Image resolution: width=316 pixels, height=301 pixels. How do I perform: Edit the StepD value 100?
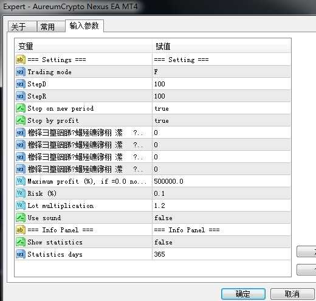click(x=221, y=84)
